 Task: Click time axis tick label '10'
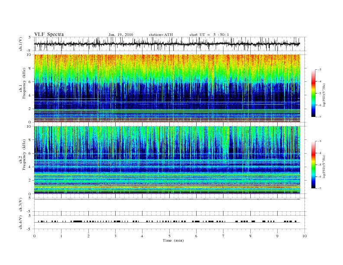click(304, 236)
